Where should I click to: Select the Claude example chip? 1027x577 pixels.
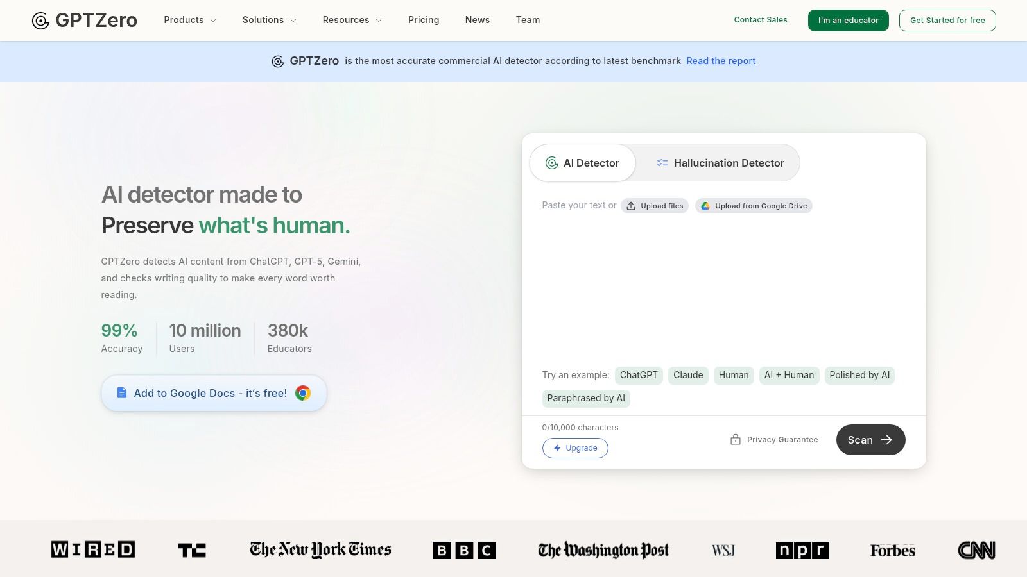point(688,375)
